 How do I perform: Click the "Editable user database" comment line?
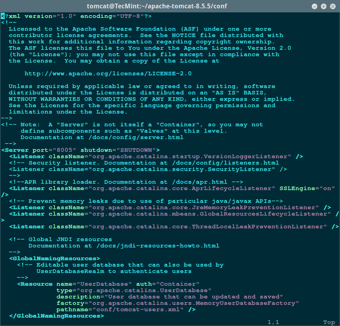pyautogui.click(x=120, y=265)
